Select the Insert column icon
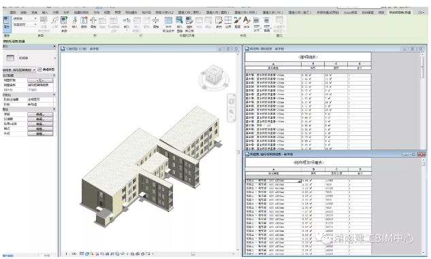Viewport: 431px width, 259px height. (74, 22)
